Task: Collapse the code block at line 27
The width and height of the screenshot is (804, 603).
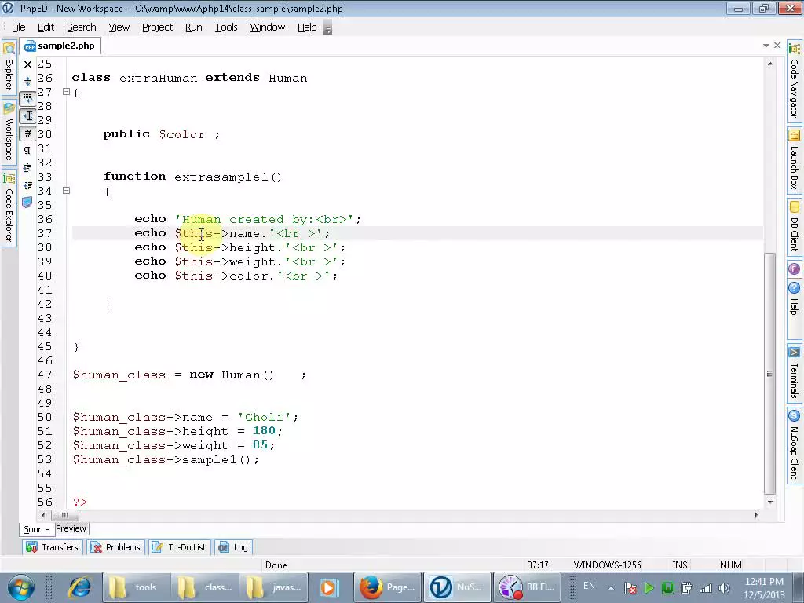Action: point(66,92)
